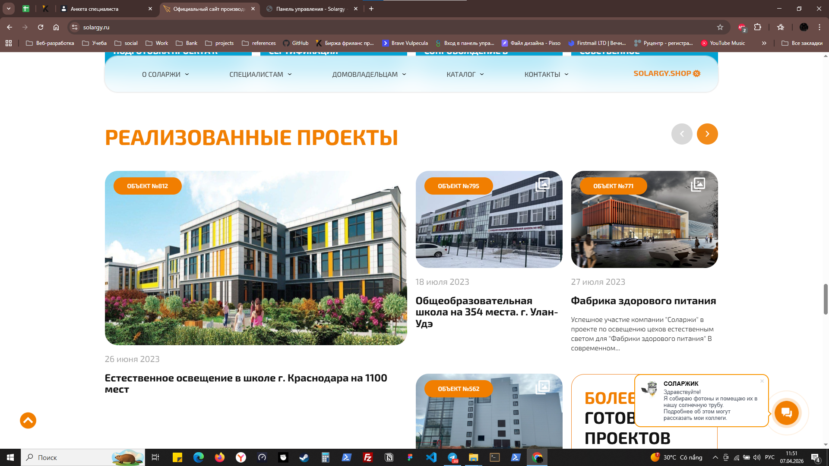Open the orange chat widget button
This screenshot has width=829, height=466.
pos(786,412)
